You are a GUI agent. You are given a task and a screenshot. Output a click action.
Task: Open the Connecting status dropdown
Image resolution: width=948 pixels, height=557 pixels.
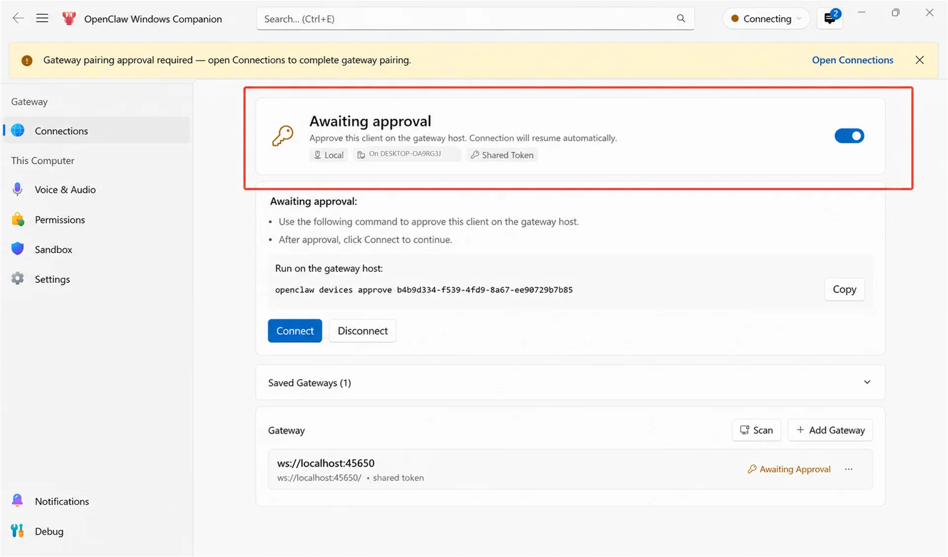766,19
